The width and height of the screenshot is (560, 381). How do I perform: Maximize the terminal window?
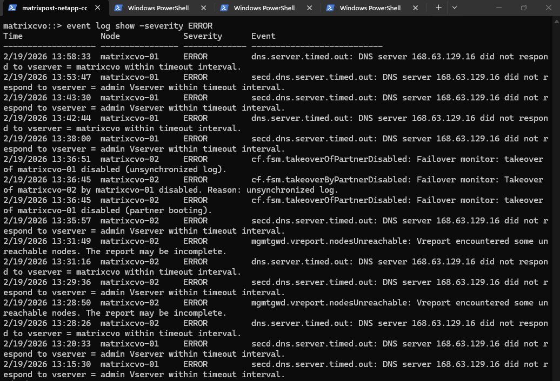click(x=524, y=8)
